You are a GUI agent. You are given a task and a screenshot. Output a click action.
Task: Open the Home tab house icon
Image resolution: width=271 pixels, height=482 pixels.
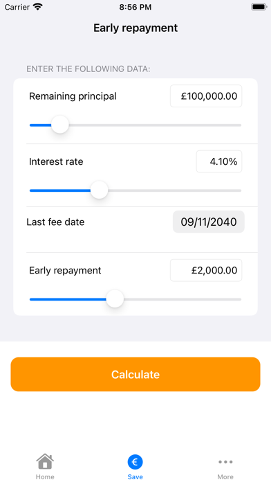[45, 461]
